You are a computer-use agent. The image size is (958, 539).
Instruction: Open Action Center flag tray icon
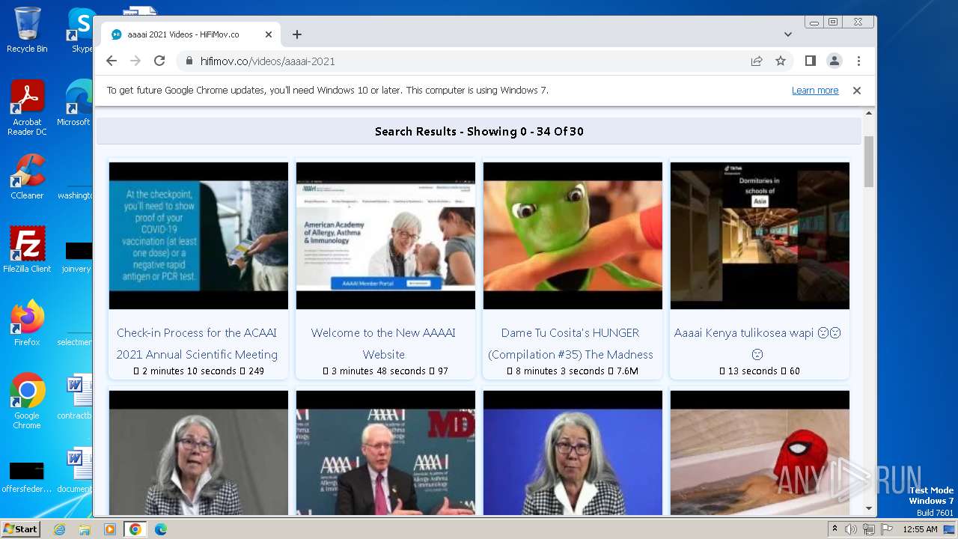tap(887, 529)
